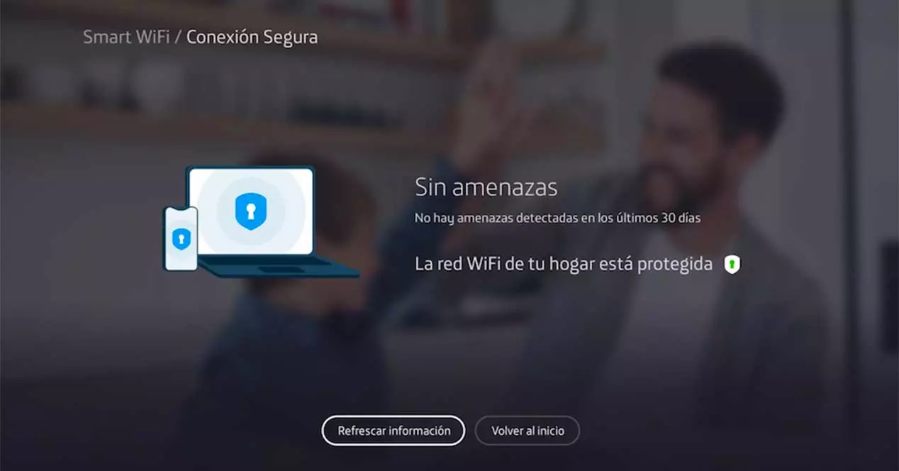The height and width of the screenshot is (471, 899).
Task: Click the green shield protected icon
Action: pyautogui.click(x=732, y=265)
